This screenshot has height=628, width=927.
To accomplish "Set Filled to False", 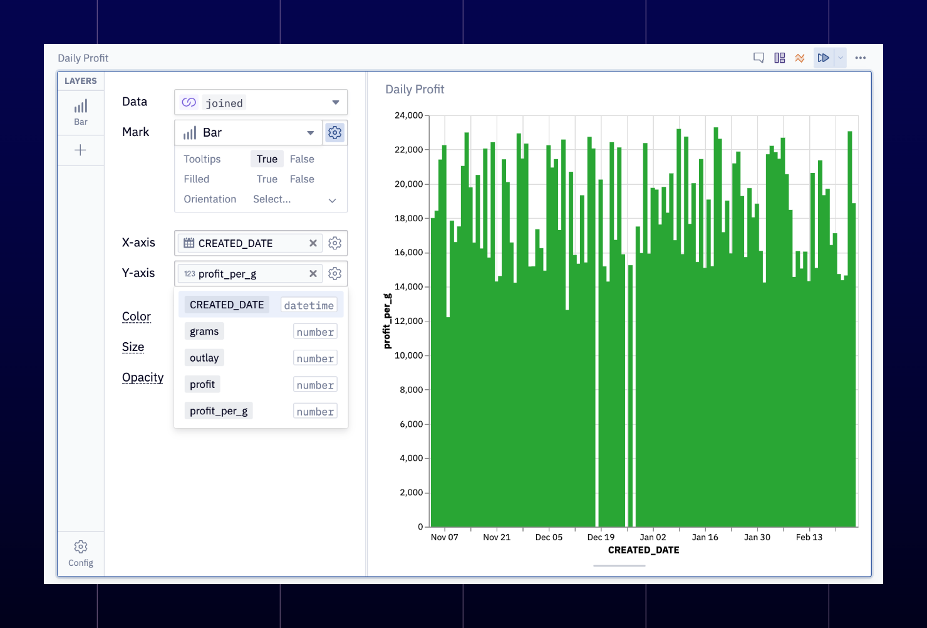I will [302, 179].
